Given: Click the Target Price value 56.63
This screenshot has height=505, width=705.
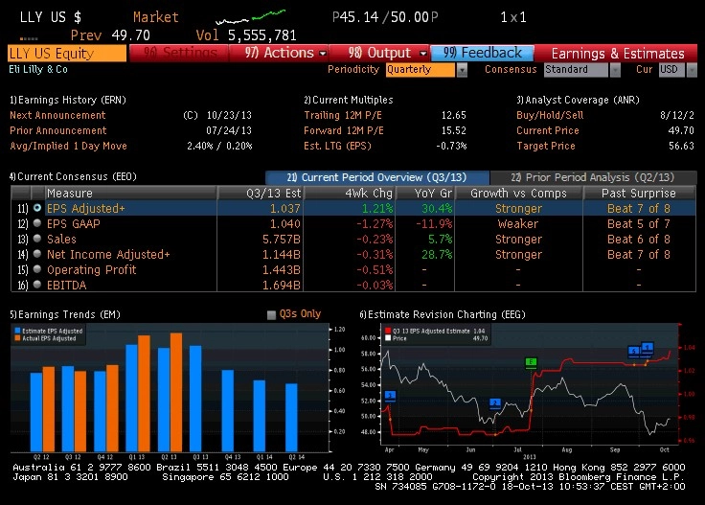Looking at the screenshot, I should tap(681, 146).
